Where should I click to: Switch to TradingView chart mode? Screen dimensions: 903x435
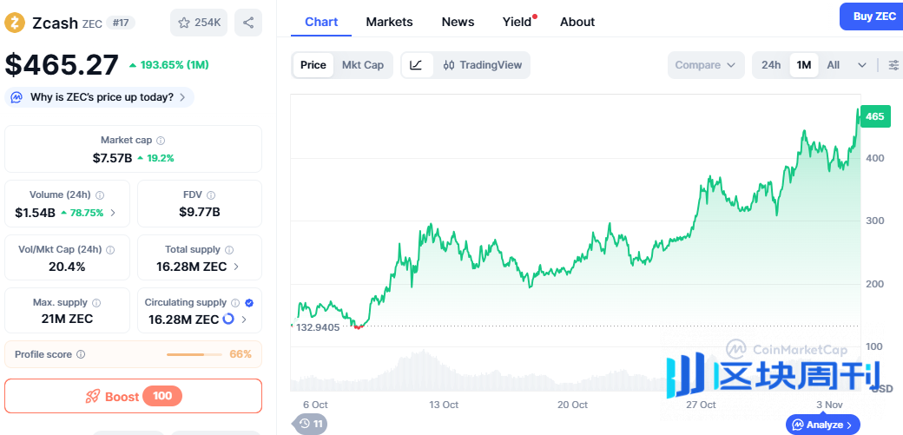click(483, 65)
